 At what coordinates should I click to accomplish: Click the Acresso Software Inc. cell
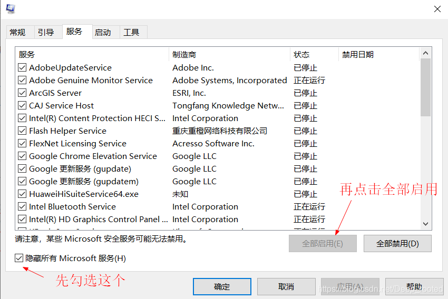213,144
